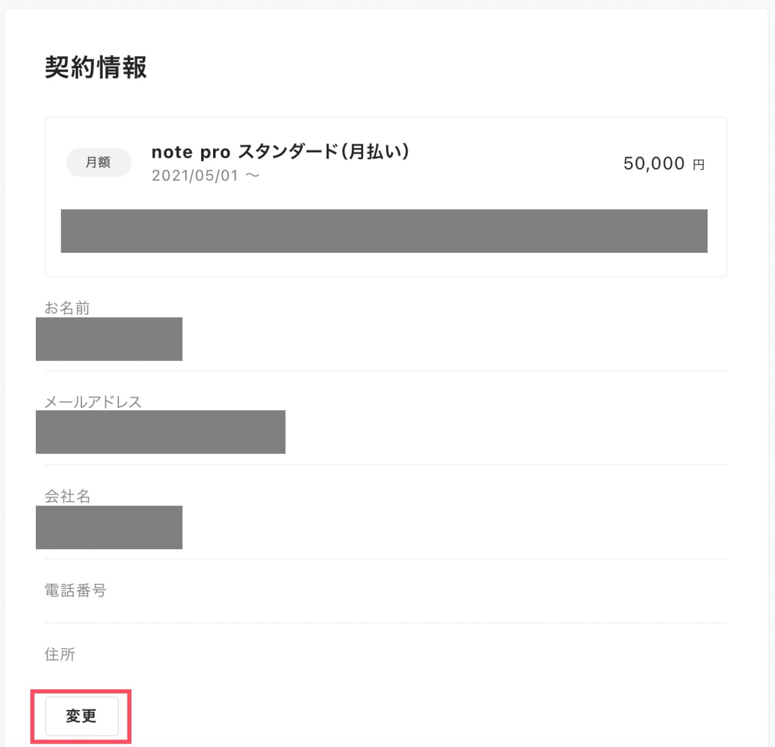The image size is (775, 747).
Task: Click the 契約情報 heading
Action: [x=96, y=67]
